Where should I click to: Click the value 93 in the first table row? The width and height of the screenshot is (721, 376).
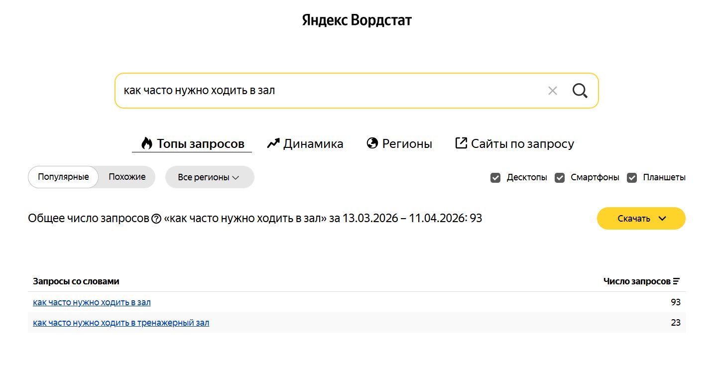tap(676, 302)
